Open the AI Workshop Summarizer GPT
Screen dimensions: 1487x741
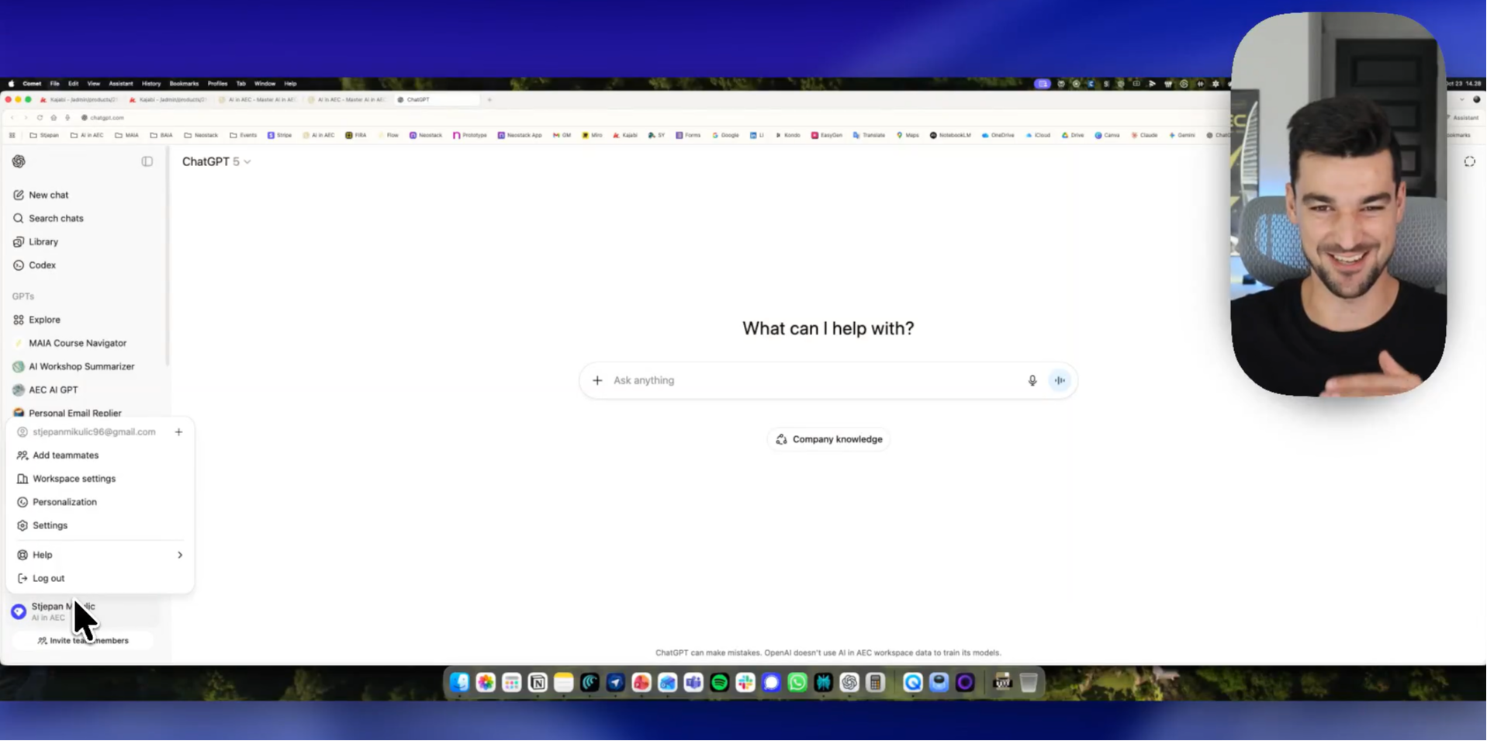(x=74, y=366)
